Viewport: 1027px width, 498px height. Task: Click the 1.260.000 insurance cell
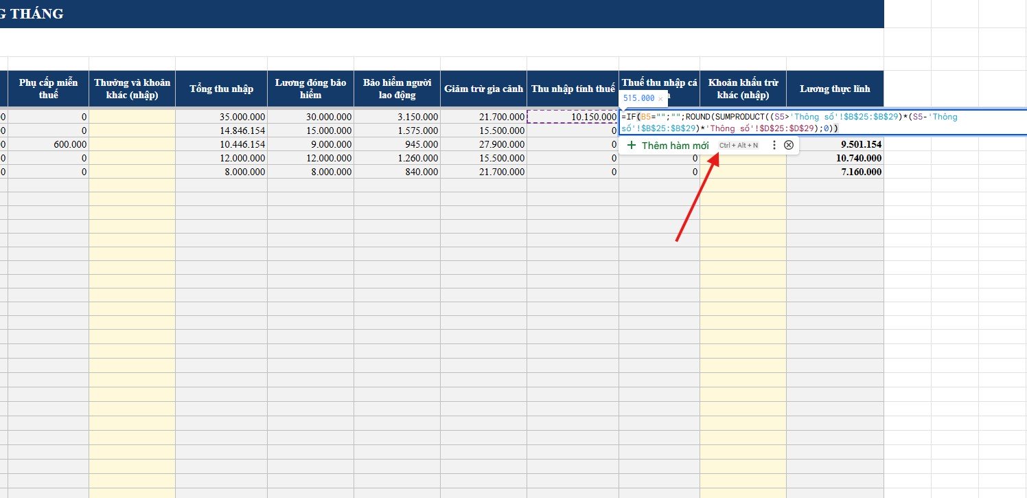coord(397,158)
